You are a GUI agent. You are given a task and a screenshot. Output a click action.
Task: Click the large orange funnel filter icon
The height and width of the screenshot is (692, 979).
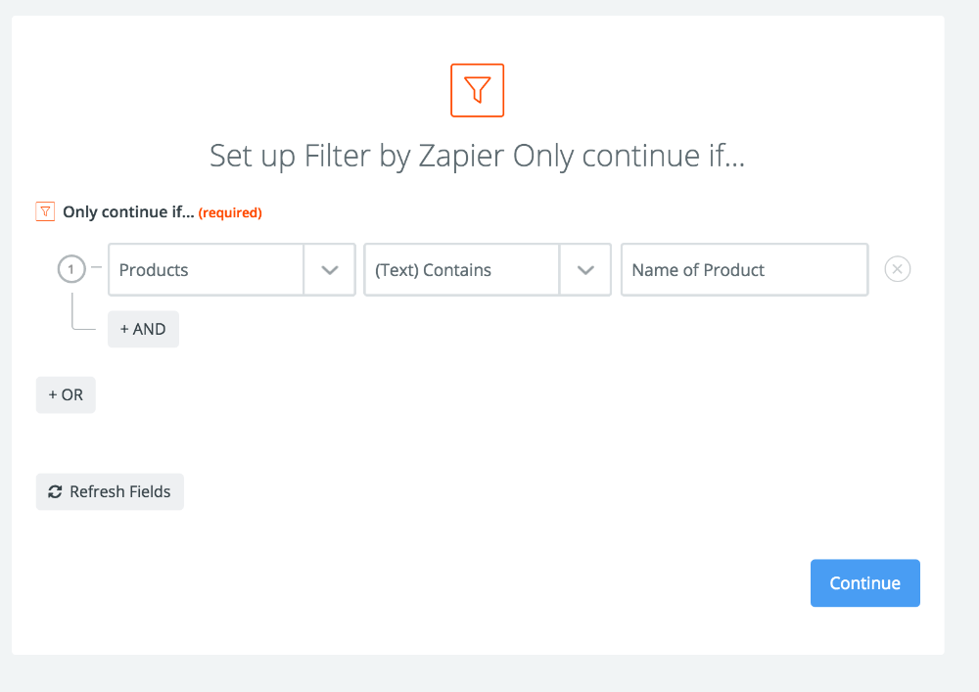point(477,90)
